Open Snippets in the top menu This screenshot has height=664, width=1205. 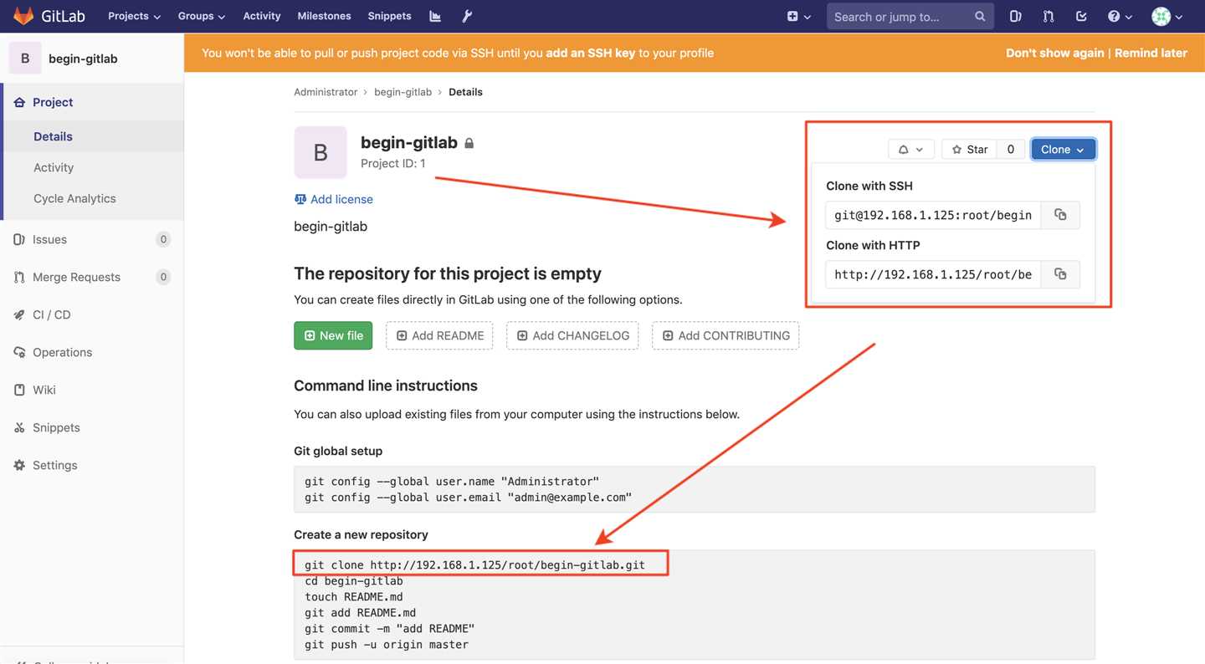point(389,16)
